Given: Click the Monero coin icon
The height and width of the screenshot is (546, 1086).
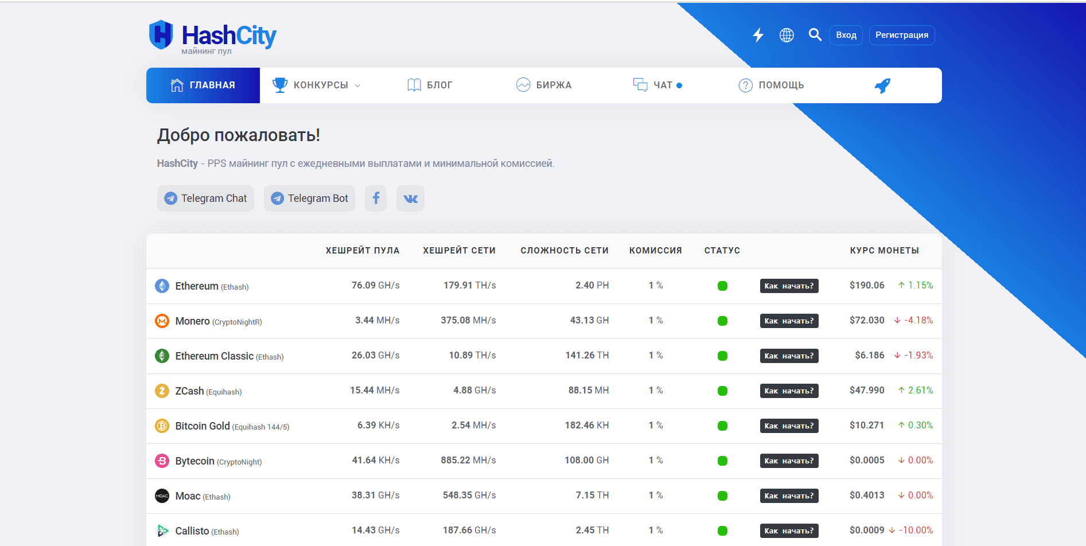Looking at the screenshot, I should (x=162, y=321).
